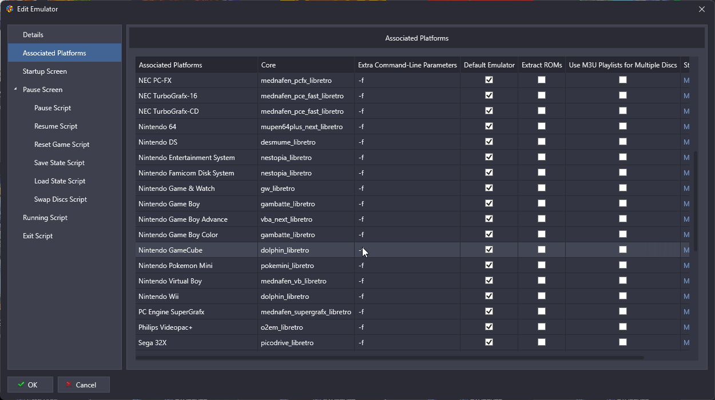Image resolution: width=715 pixels, height=400 pixels.
Task: Open the Pause Screen section
Action: click(x=65, y=90)
